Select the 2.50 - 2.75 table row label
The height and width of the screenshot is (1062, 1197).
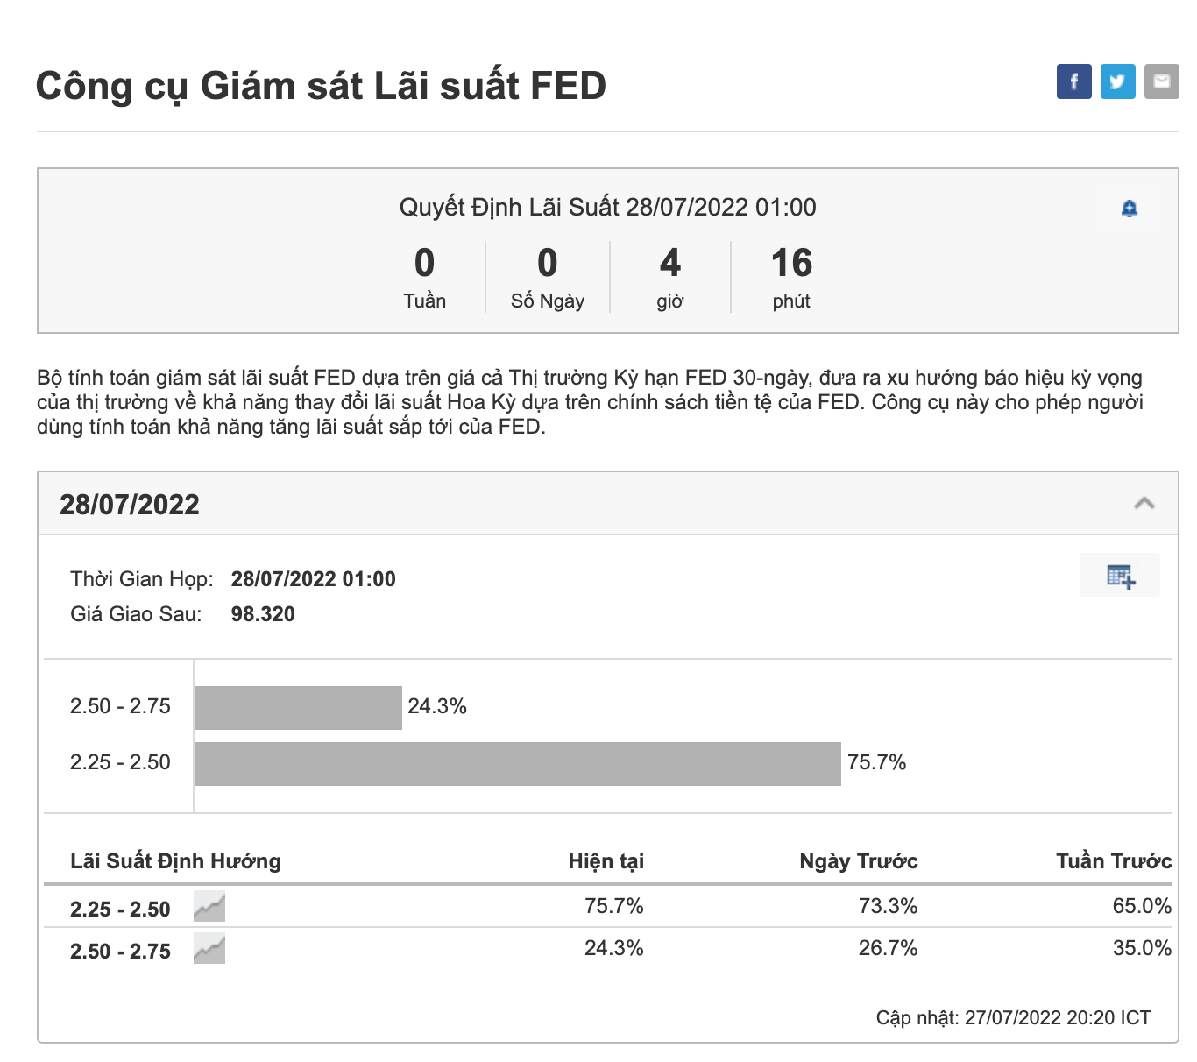point(120,951)
